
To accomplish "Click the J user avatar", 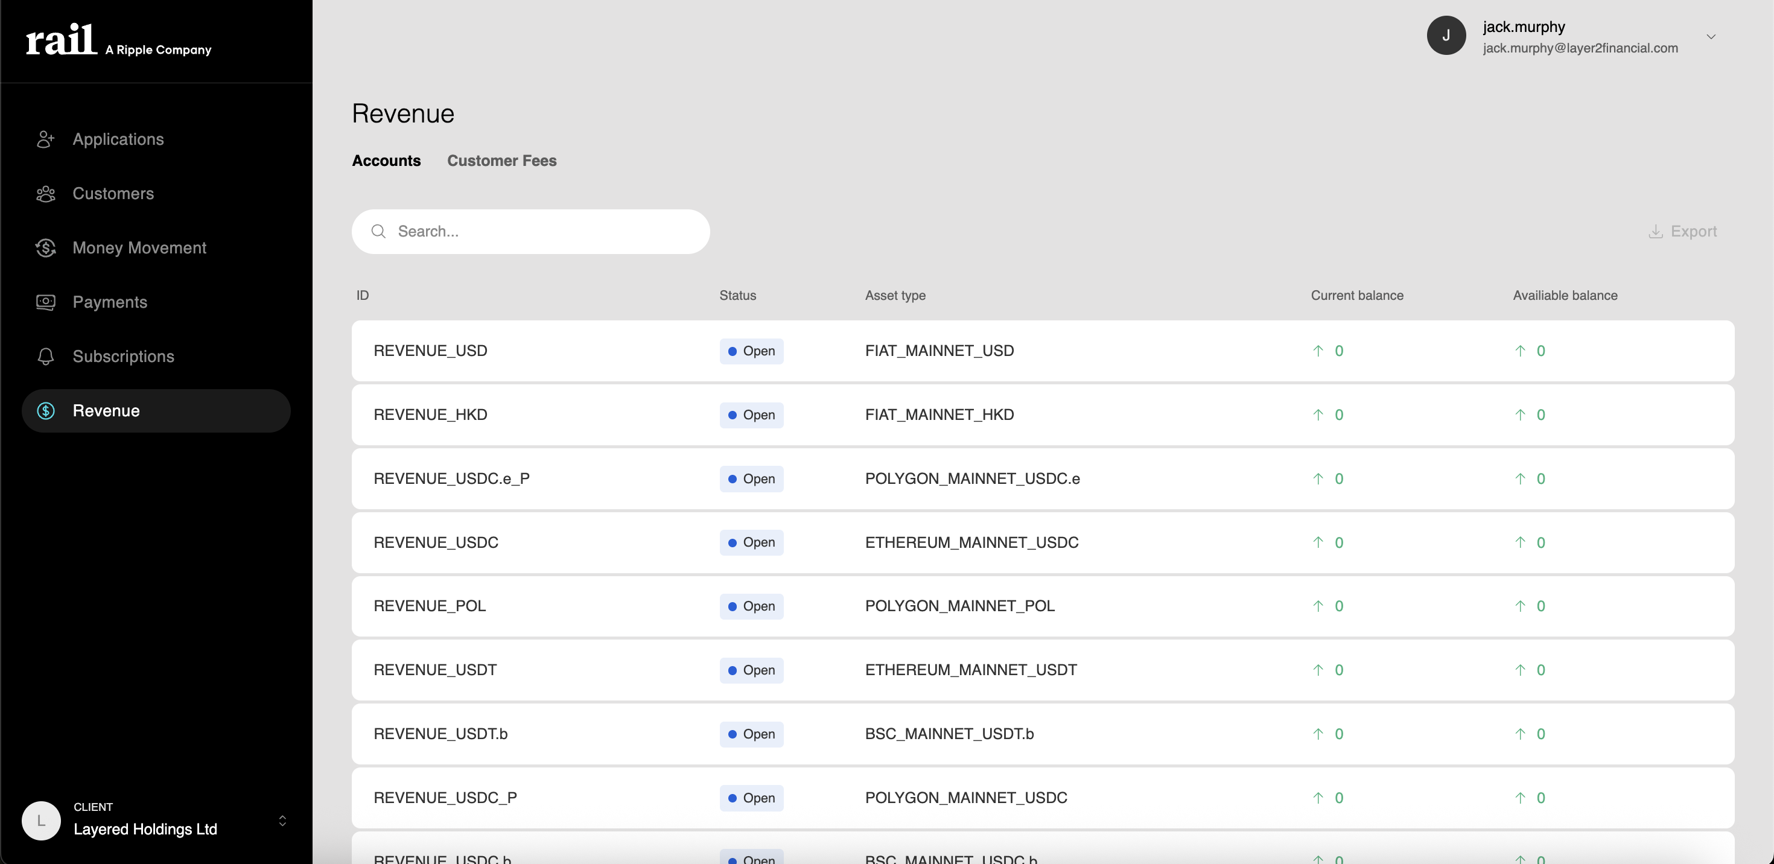I will coord(1446,36).
